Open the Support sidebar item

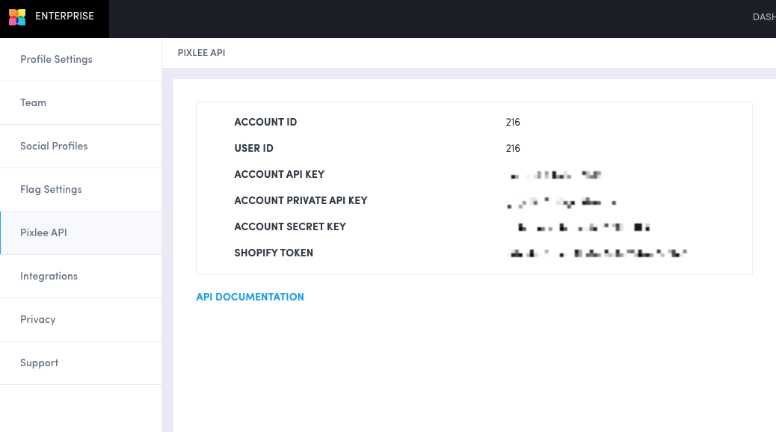coord(81,362)
